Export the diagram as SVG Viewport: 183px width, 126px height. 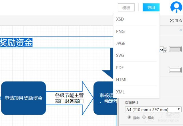(120, 55)
